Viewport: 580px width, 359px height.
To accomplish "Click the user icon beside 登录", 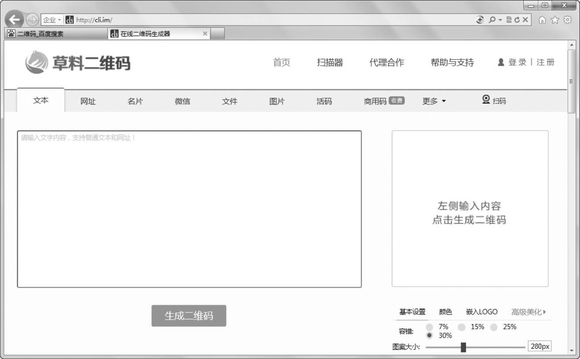I will click(501, 62).
